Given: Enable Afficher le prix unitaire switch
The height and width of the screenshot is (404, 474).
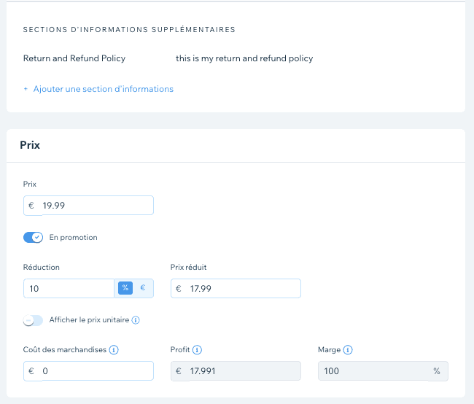Looking at the screenshot, I should tap(34, 320).
